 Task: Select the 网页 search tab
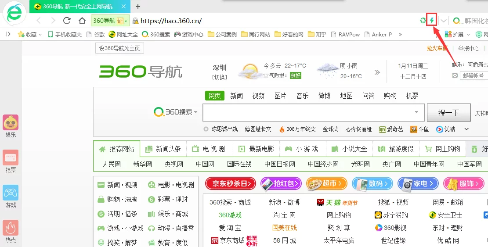(x=215, y=96)
